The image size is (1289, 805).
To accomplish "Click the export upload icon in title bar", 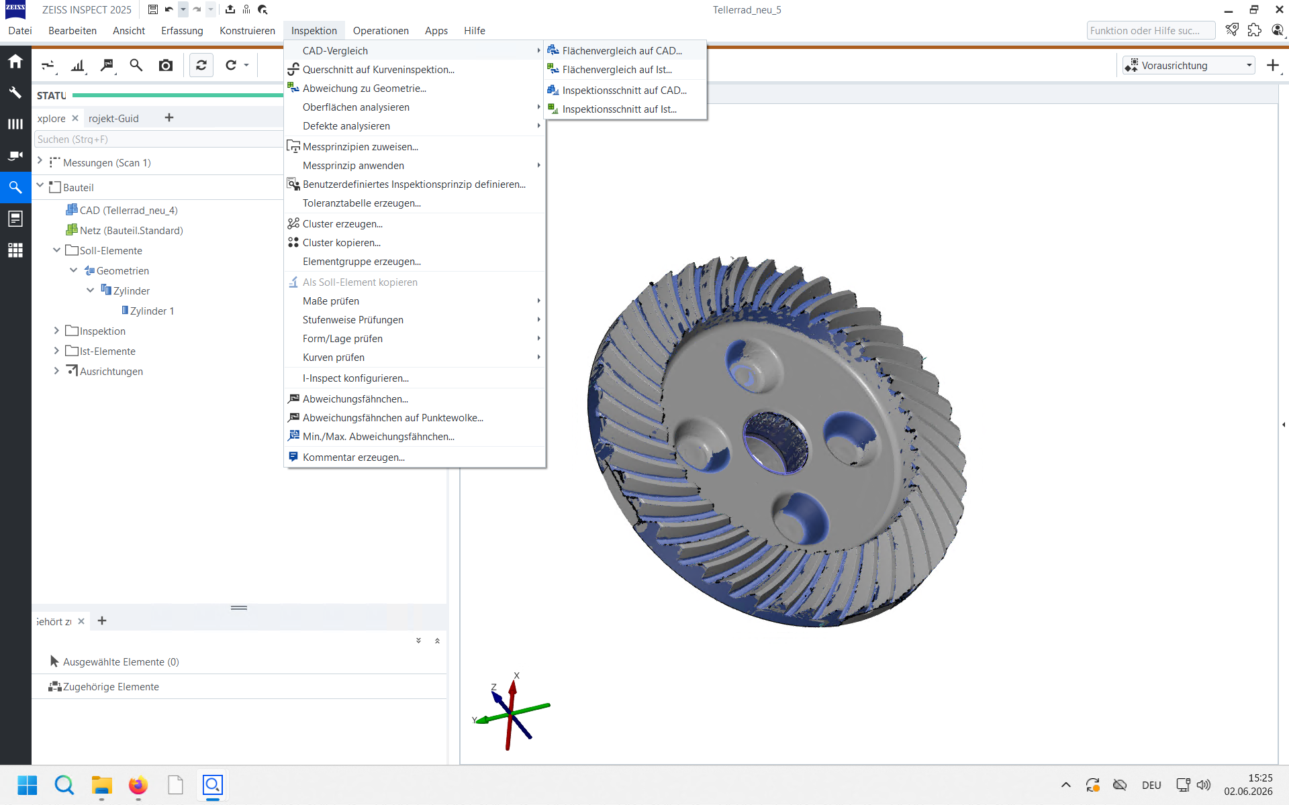I will (230, 9).
